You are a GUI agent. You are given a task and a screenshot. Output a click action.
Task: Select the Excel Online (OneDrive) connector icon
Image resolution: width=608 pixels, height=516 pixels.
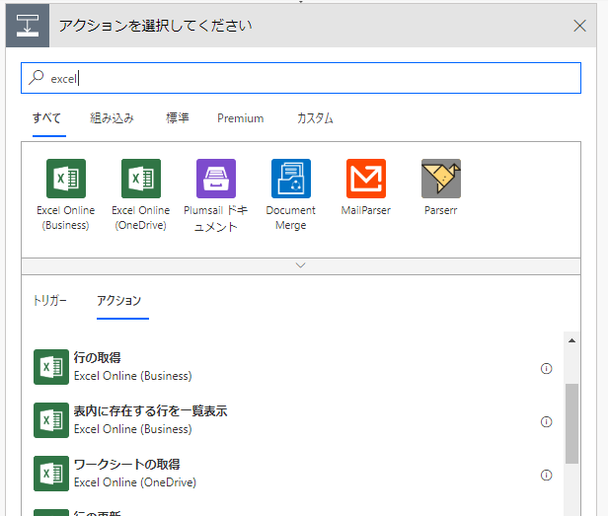[141, 179]
